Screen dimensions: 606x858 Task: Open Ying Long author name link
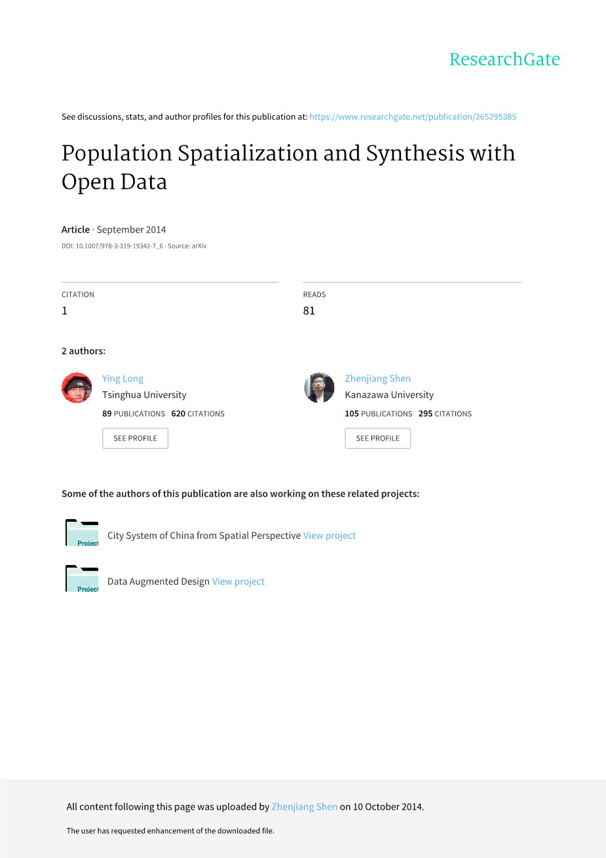123,378
